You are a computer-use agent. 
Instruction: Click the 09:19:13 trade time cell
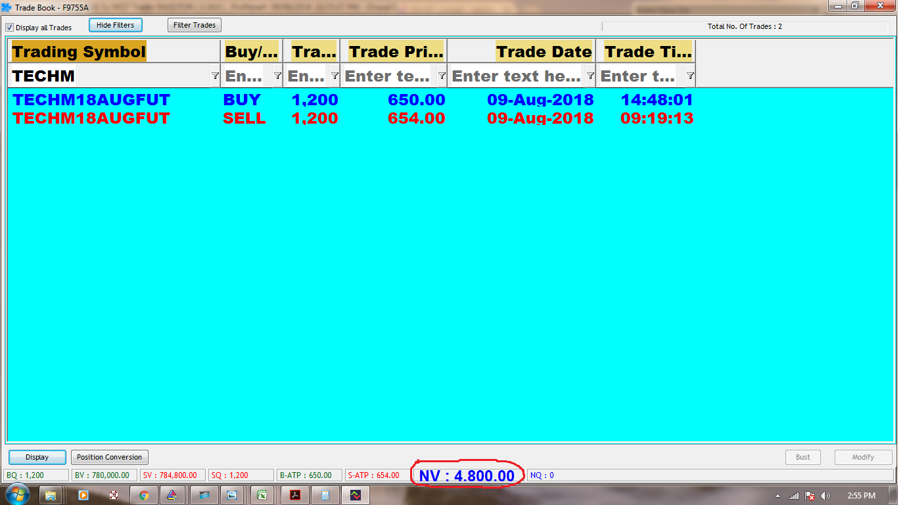pos(657,118)
